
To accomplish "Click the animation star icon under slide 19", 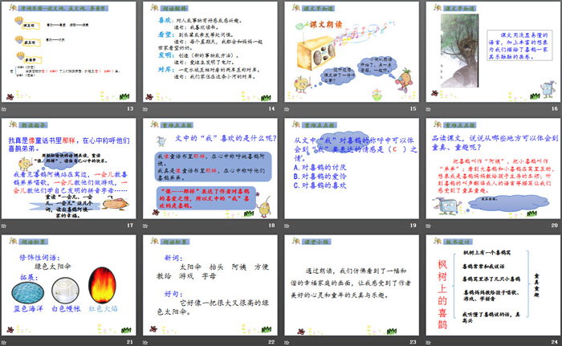I will [x=287, y=226].
